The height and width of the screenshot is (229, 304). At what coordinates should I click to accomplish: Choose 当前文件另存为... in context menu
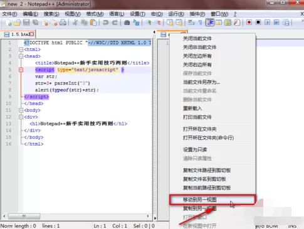212,82
